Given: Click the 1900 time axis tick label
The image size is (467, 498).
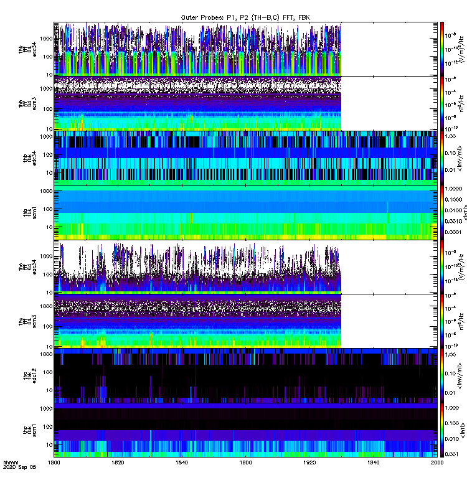Looking at the screenshot, I should coord(245,463).
